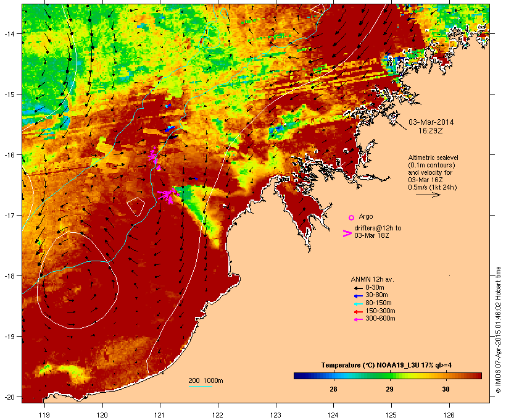
Task: Click the longitude axis label 121
Action: (x=160, y=415)
